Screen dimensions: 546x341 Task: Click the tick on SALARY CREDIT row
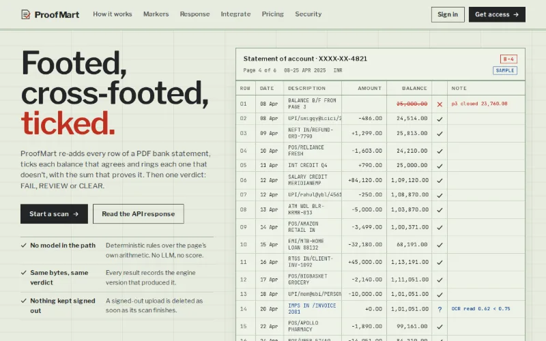tap(440, 181)
